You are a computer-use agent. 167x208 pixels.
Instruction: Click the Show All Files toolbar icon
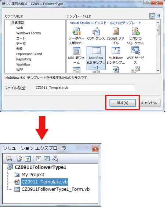19,159
